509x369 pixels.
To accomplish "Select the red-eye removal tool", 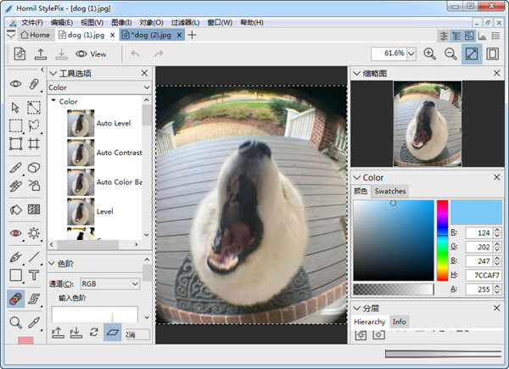I will 15,233.
